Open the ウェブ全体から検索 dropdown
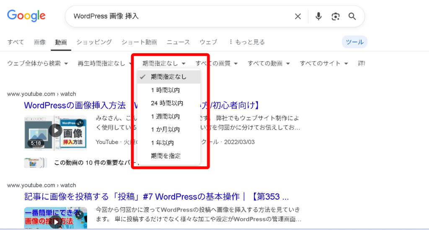 (x=37, y=63)
